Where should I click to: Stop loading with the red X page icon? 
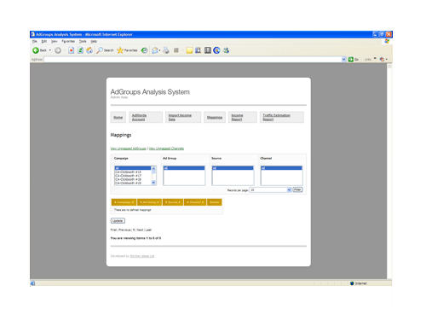[71, 50]
